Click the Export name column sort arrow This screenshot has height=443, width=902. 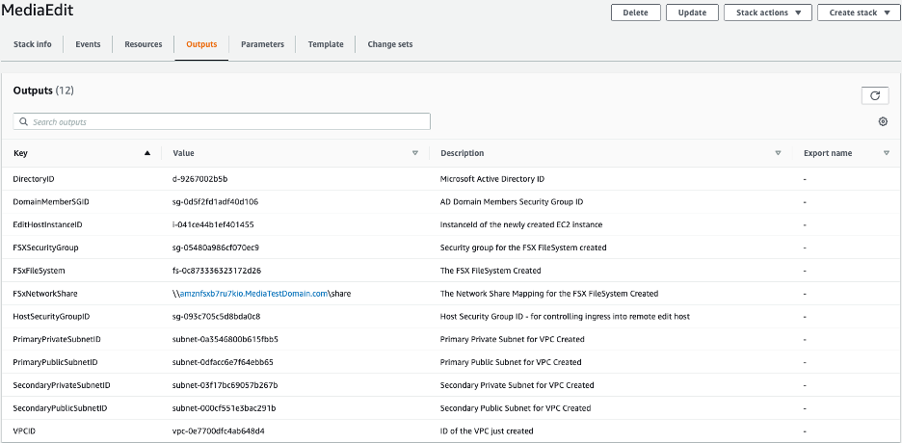point(887,153)
